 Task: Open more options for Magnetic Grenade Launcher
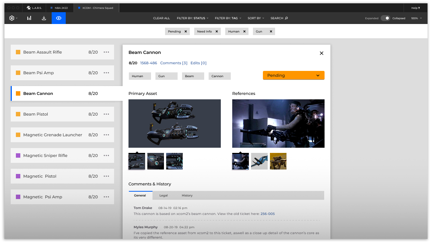click(106, 135)
